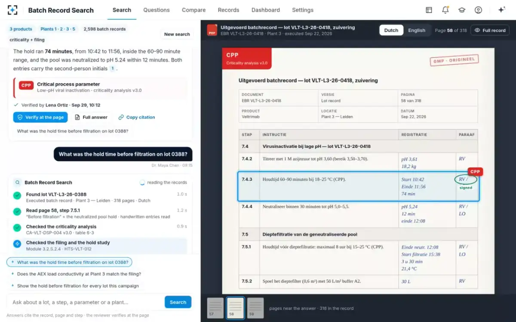Click the Page 58 of 318 indicator
Viewport: 516px width, 322px height.
(x=451, y=30)
